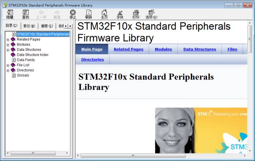255x161 pixels.
Task: Select Data Structure Index in tree
Action: coord(33,55)
